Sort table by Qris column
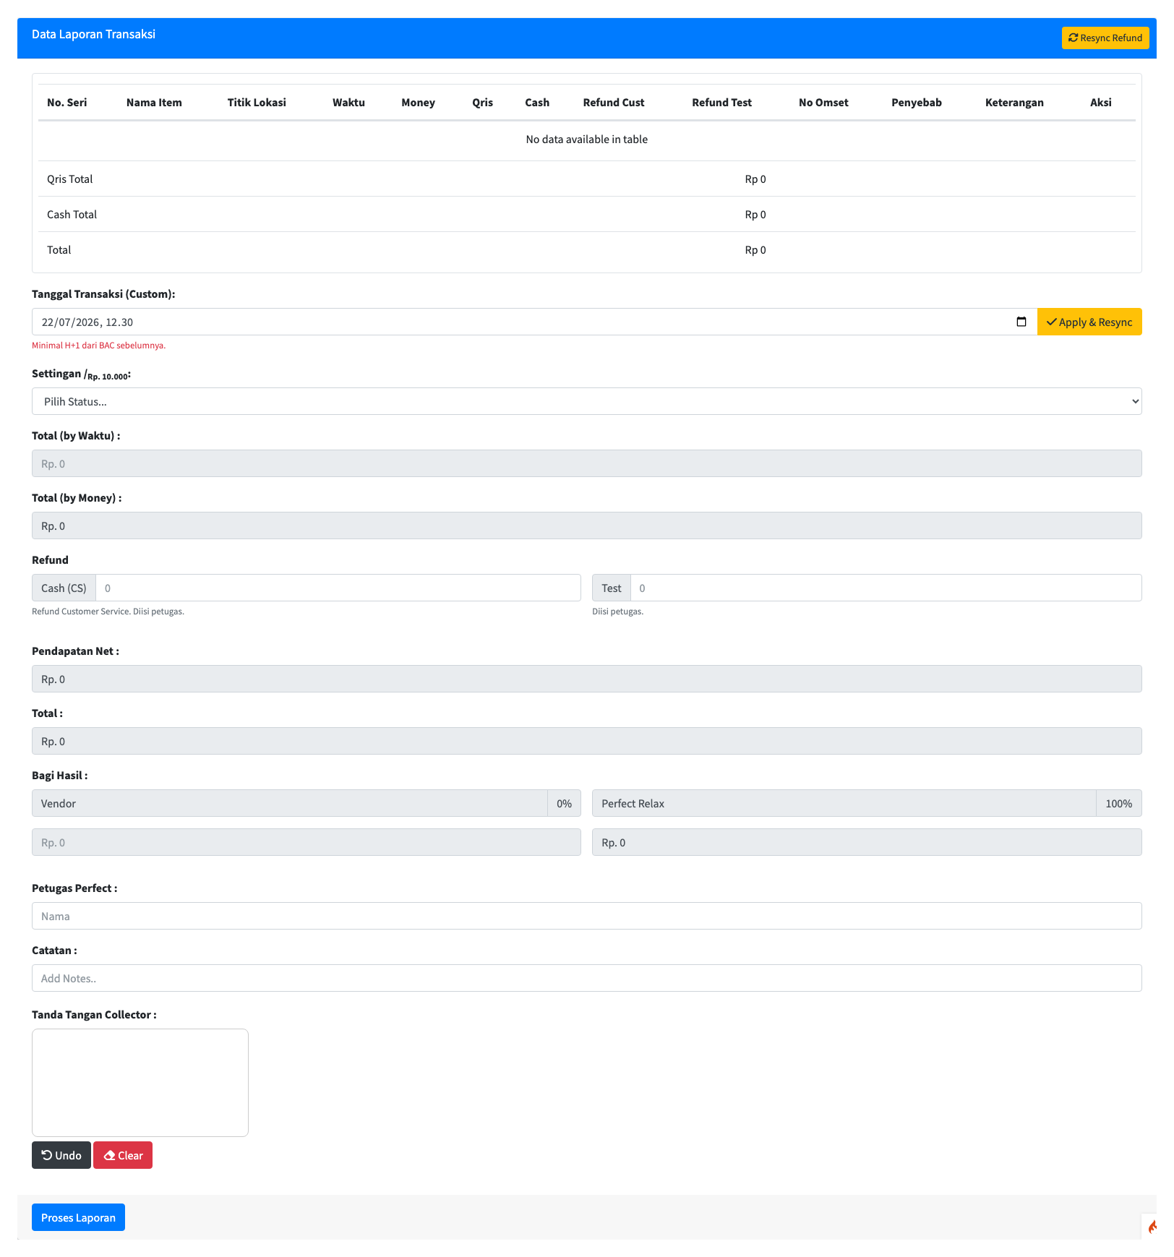 point(482,103)
